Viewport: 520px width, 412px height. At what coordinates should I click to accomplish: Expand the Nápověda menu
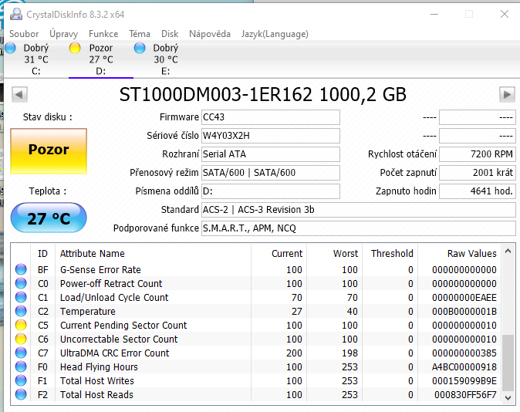(x=210, y=34)
